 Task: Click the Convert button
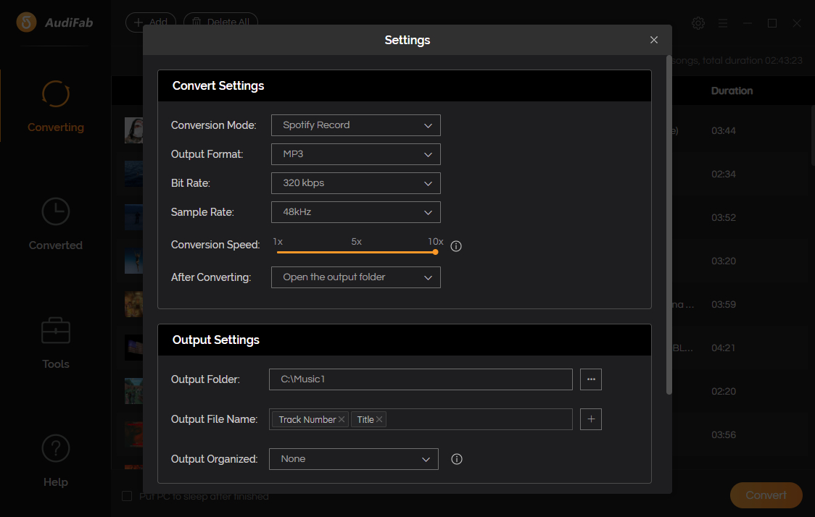click(x=766, y=495)
